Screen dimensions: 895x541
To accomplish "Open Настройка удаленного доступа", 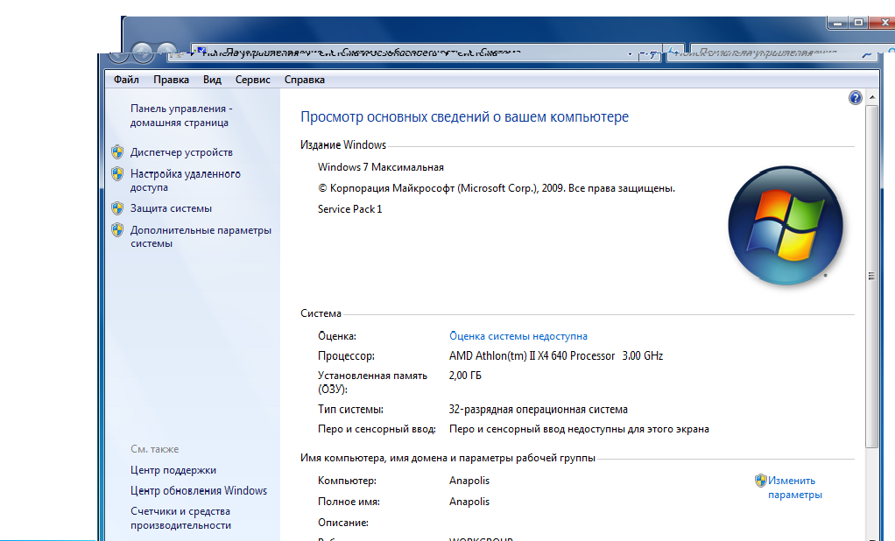I will [186, 180].
